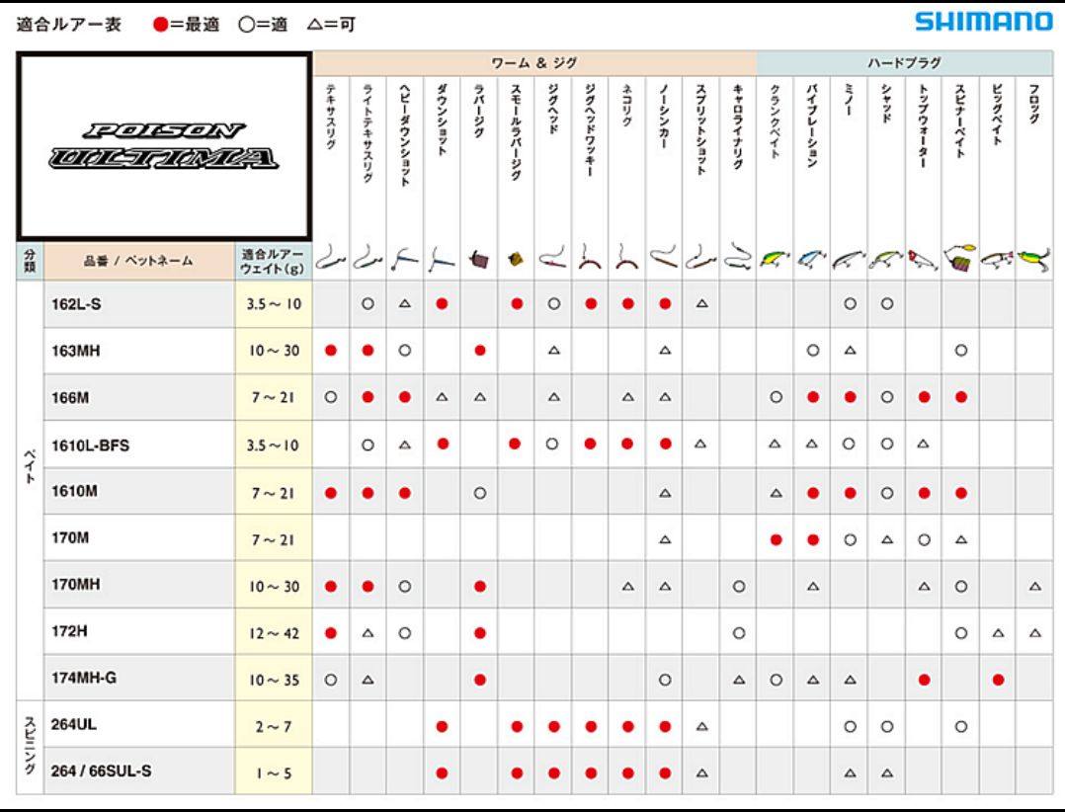Click the 170M model name

(70, 537)
